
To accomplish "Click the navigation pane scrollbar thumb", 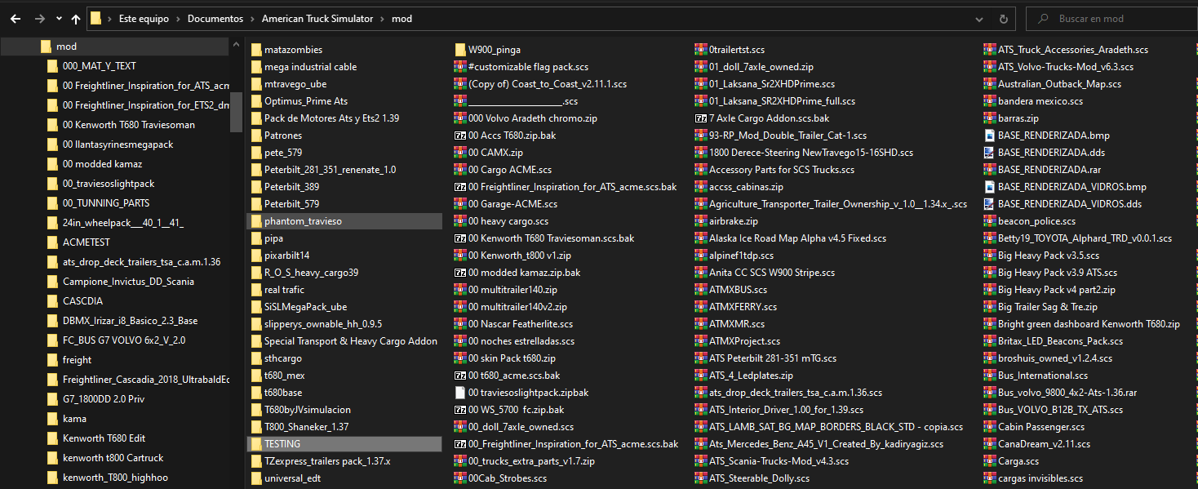I will click(x=237, y=112).
